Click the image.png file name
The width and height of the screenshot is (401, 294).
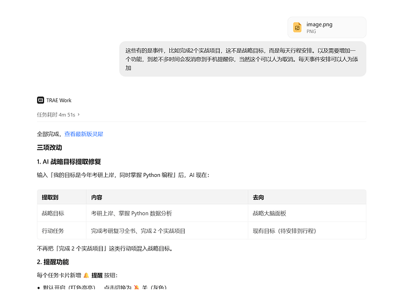click(319, 25)
